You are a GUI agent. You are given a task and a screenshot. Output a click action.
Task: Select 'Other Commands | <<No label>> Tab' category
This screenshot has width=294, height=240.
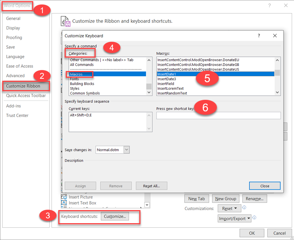[108, 60]
